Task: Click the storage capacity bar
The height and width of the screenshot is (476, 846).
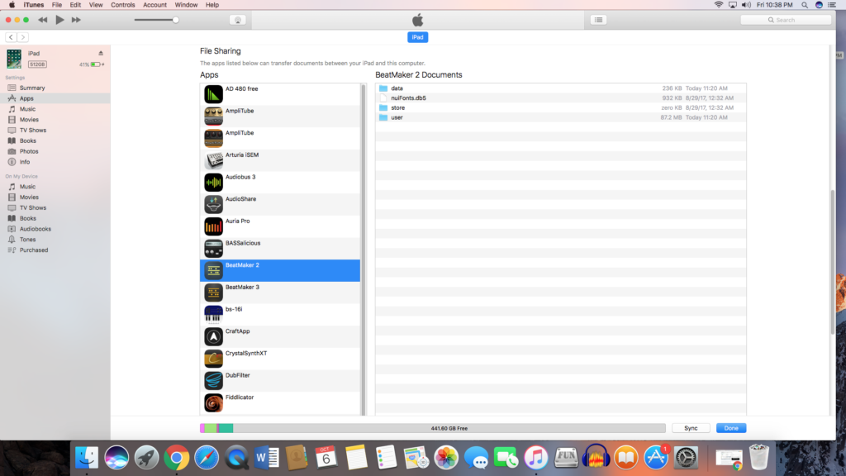Action: (433, 428)
